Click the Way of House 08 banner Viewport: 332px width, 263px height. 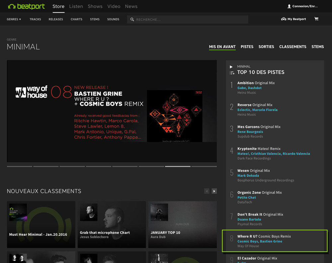point(112,111)
